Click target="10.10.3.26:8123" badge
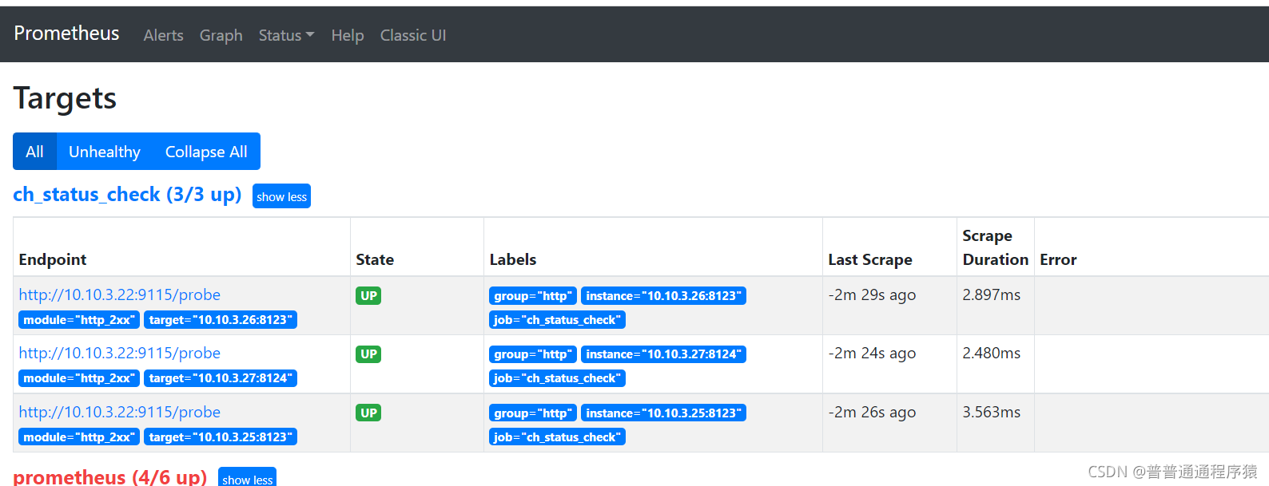 tap(221, 320)
